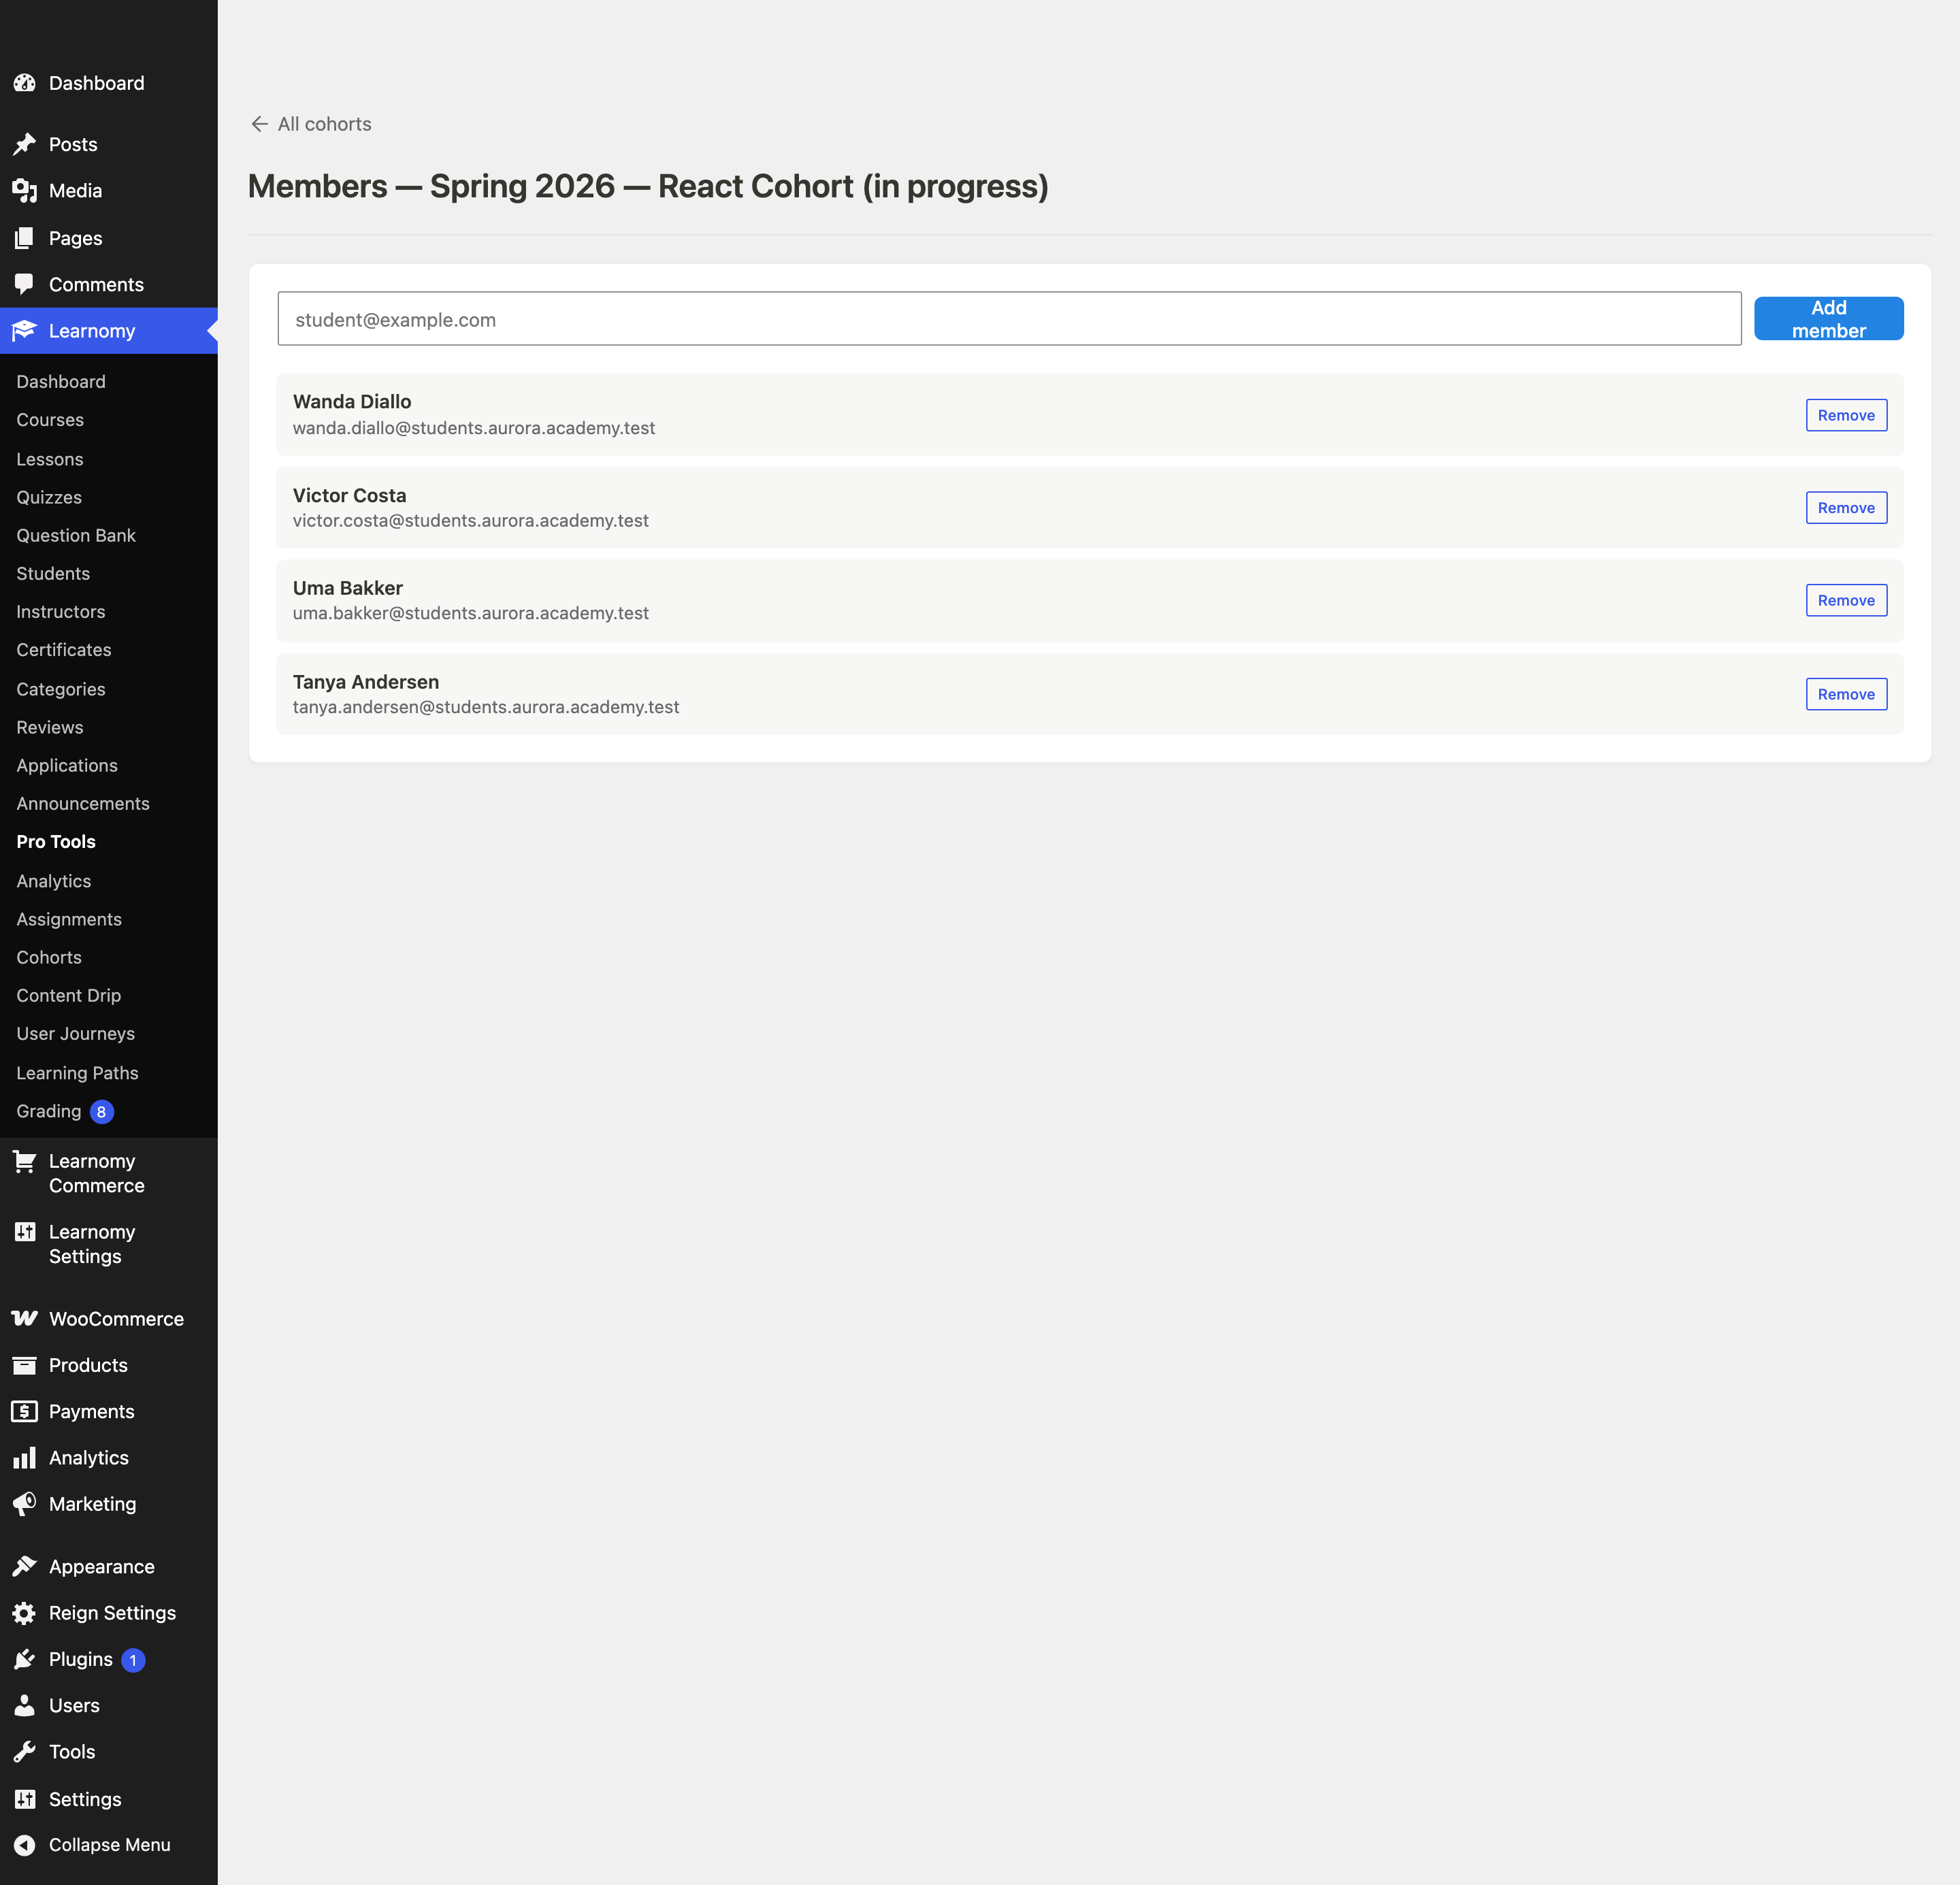
Task: Remove Victor Costa from cohort
Action: point(1846,508)
